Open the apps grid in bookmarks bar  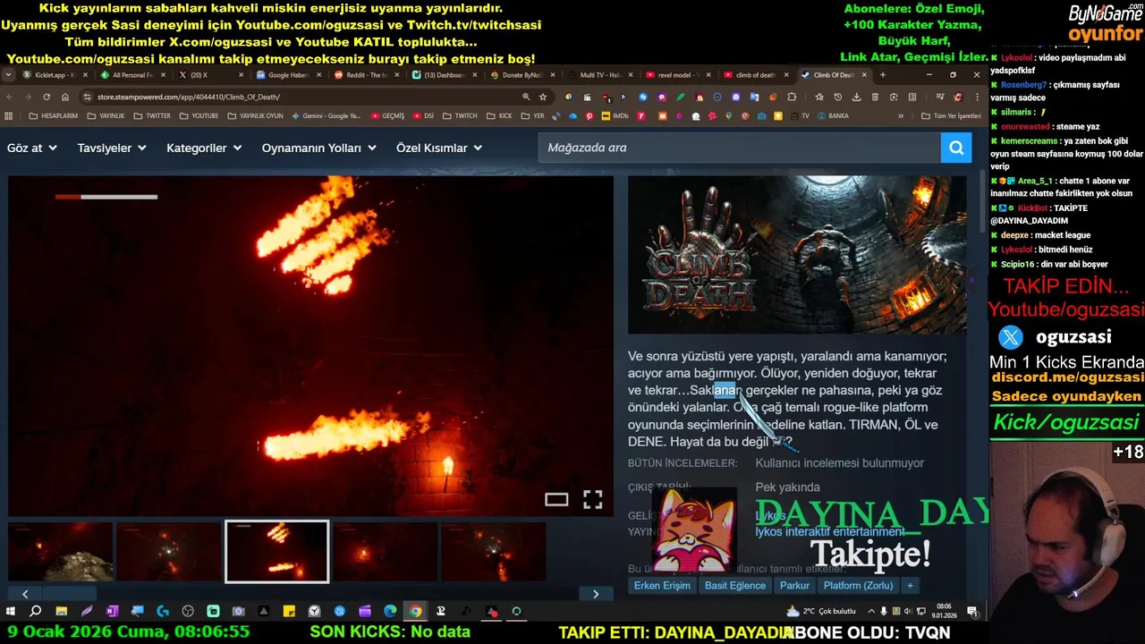tap(9, 115)
